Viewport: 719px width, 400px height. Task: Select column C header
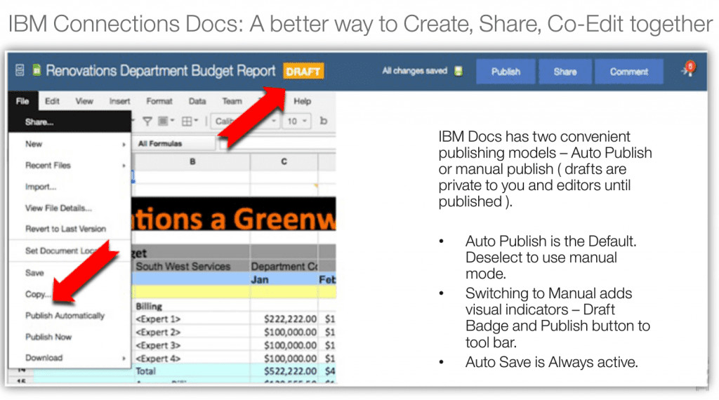284,161
